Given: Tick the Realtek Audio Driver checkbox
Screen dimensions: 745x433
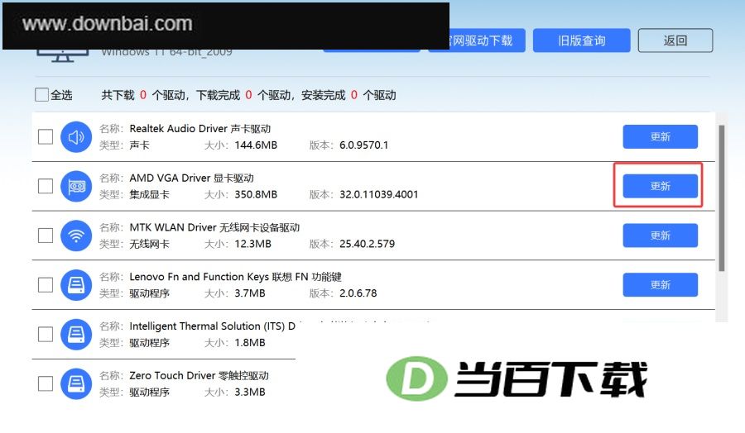Looking at the screenshot, I should click(46, 137).
